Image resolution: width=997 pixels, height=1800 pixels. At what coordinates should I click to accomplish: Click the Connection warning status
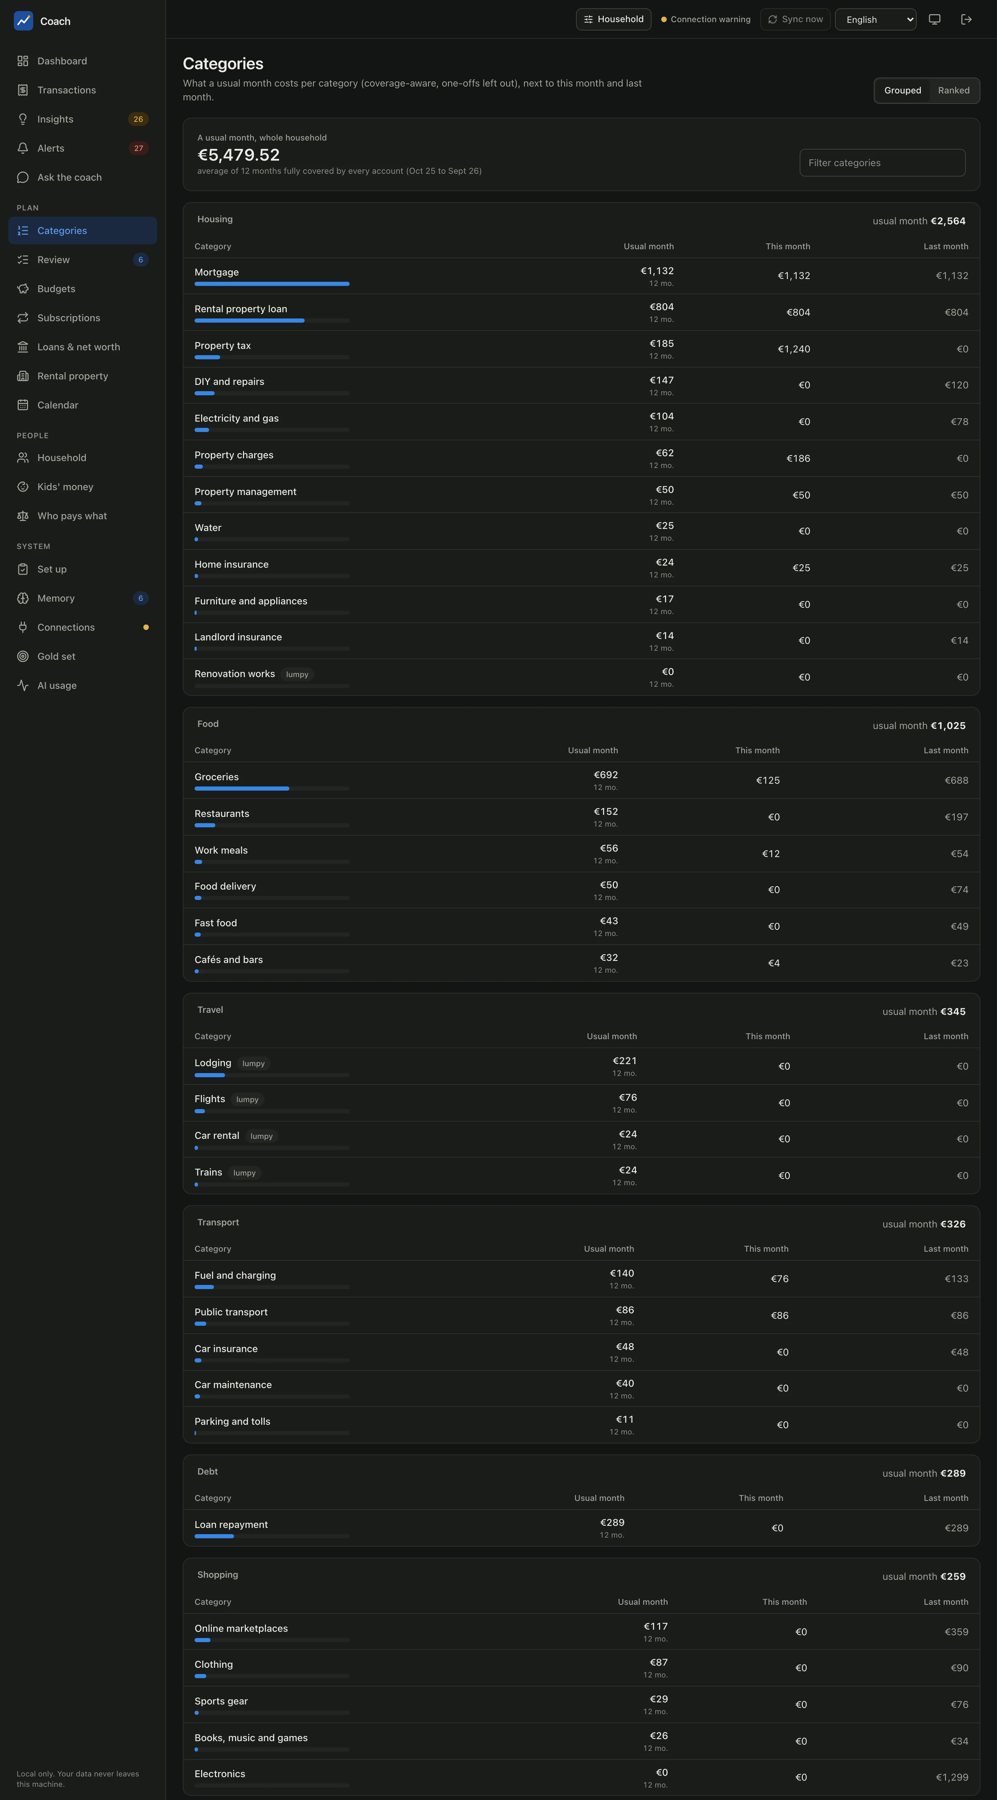pyautogui.click(x=706, y=20)
